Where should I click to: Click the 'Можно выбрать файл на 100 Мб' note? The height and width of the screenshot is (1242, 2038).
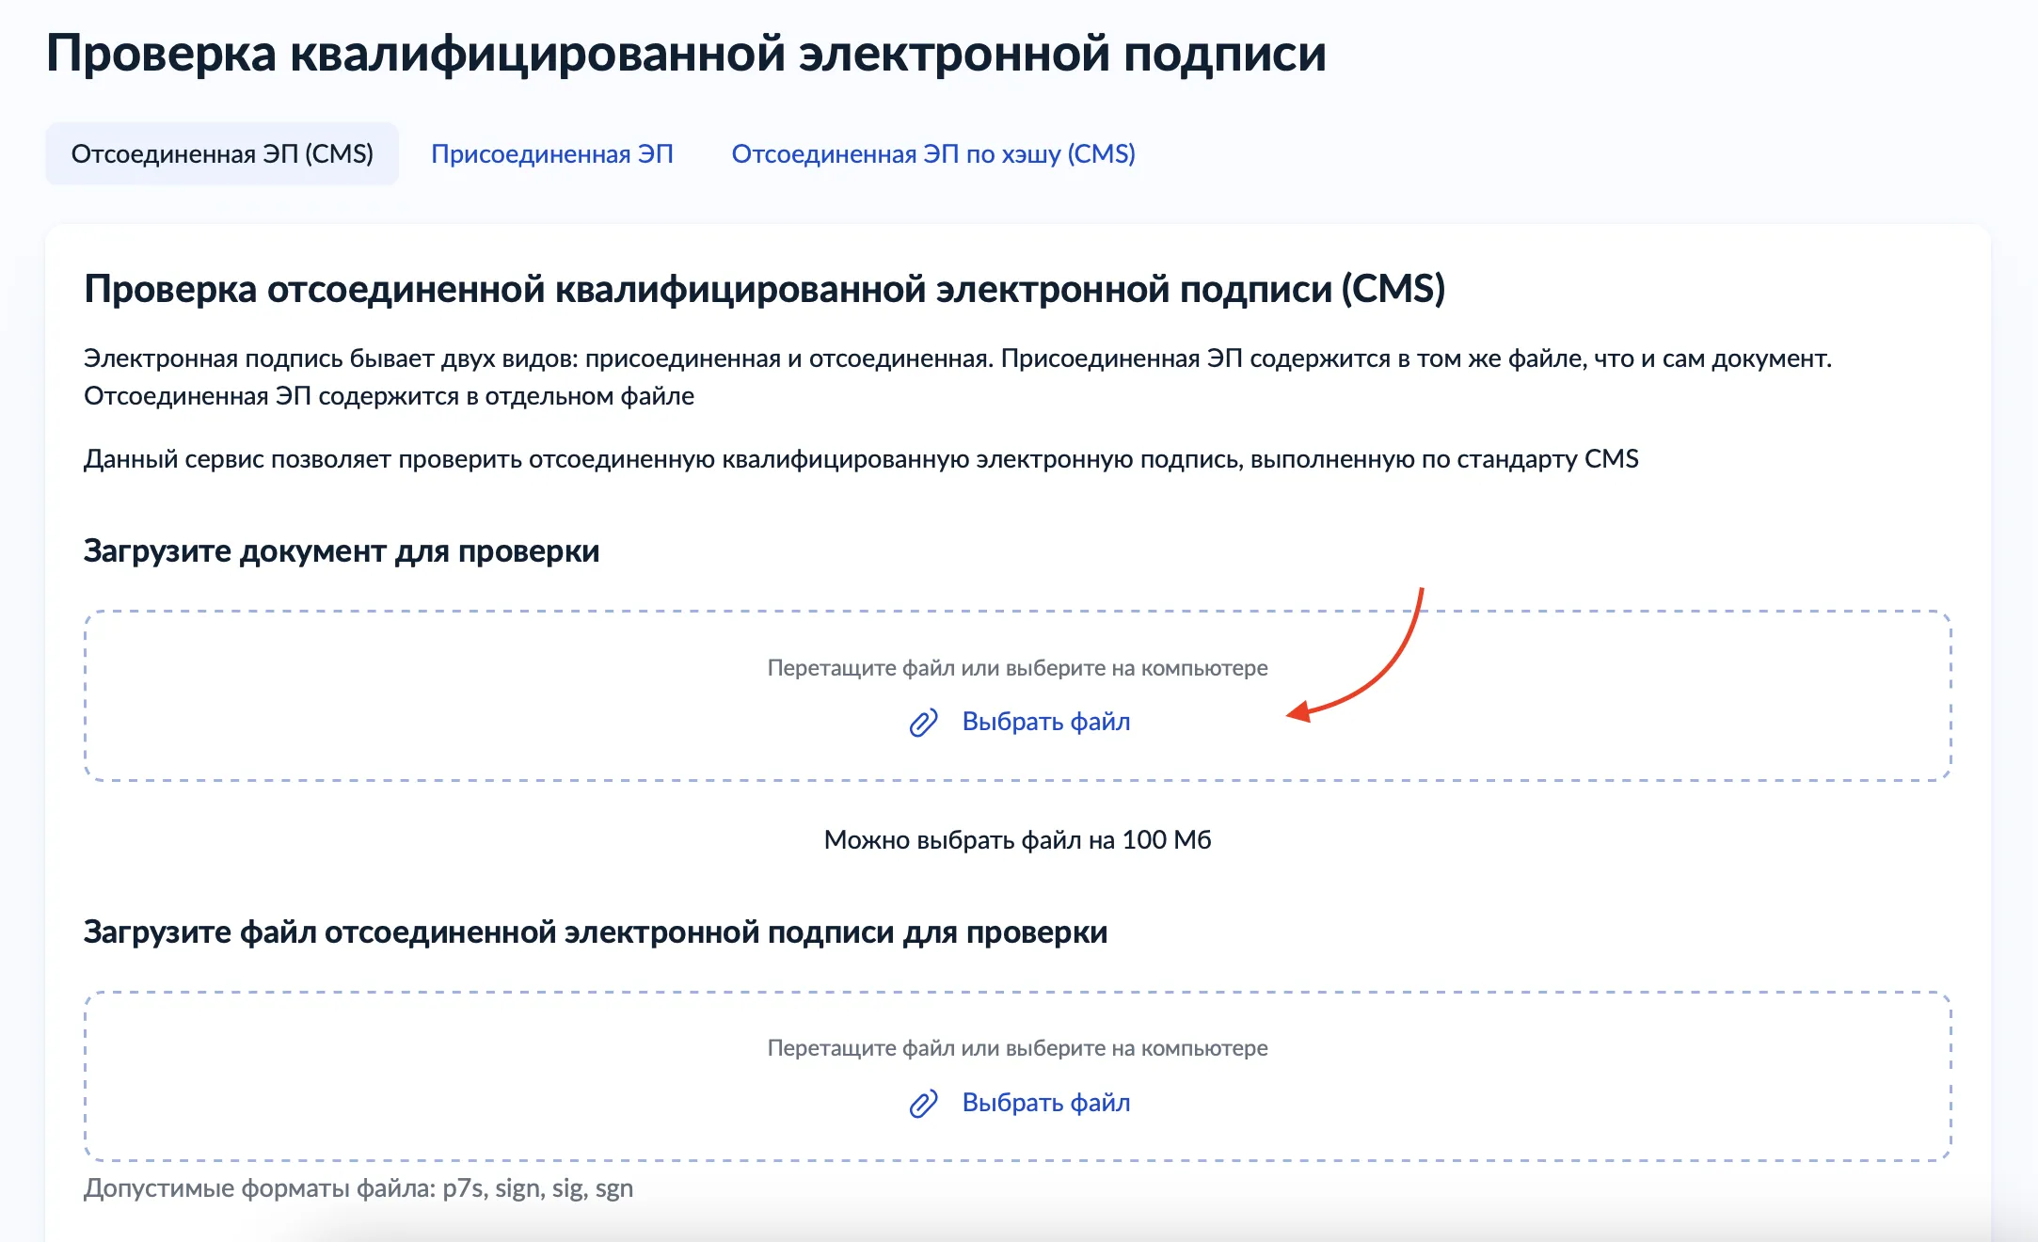coord(1017,840)
